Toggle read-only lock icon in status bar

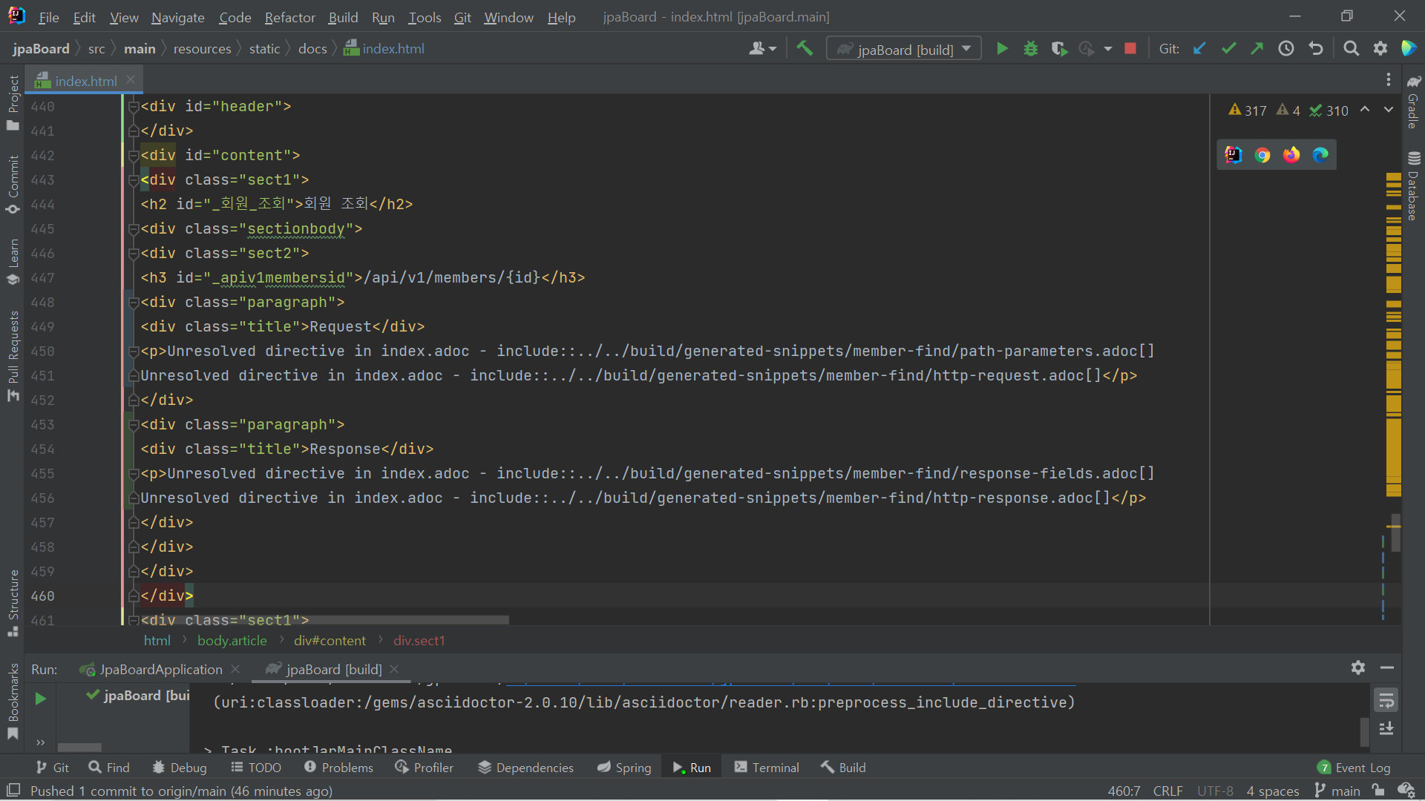coord(1378,791)
